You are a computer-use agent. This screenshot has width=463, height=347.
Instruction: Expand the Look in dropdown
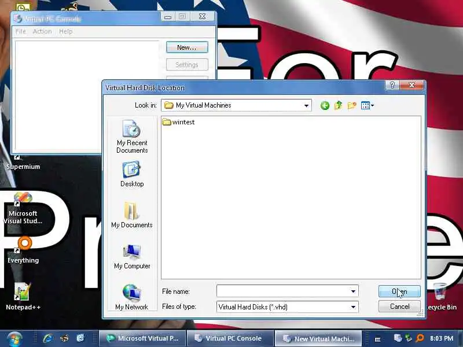coord(306,105)
